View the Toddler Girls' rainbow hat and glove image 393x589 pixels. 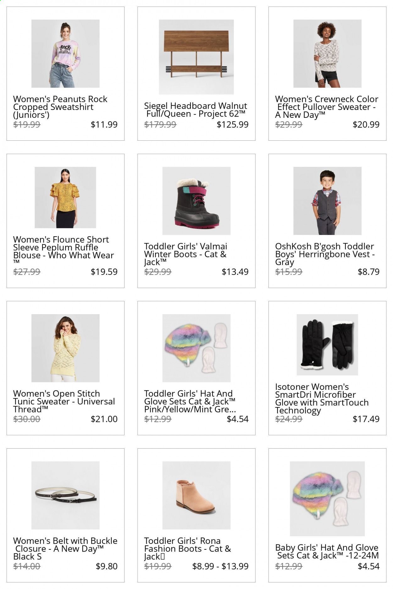pos(196,348)
